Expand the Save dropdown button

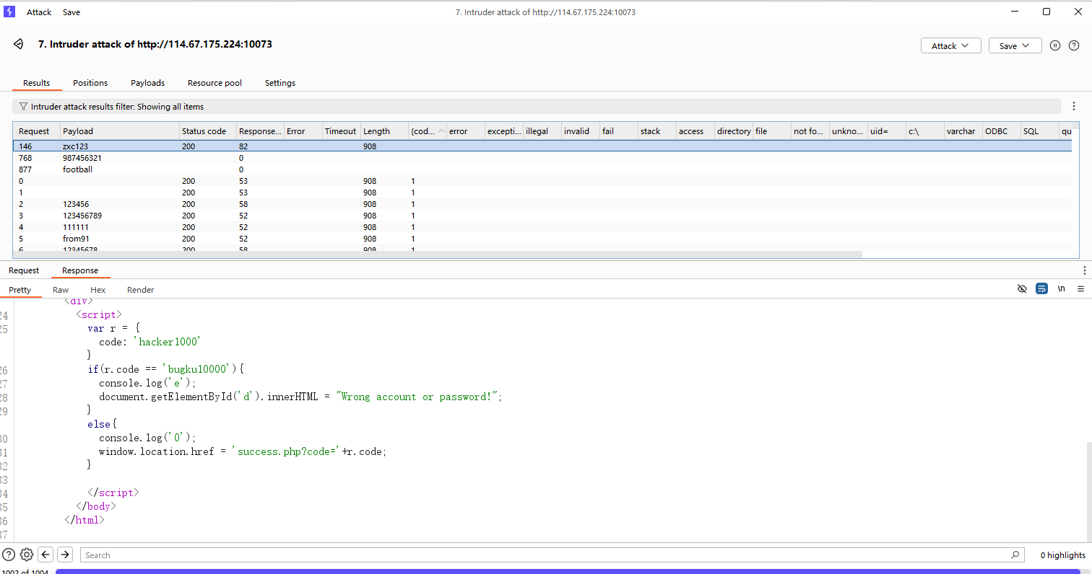coord(1015,45)
